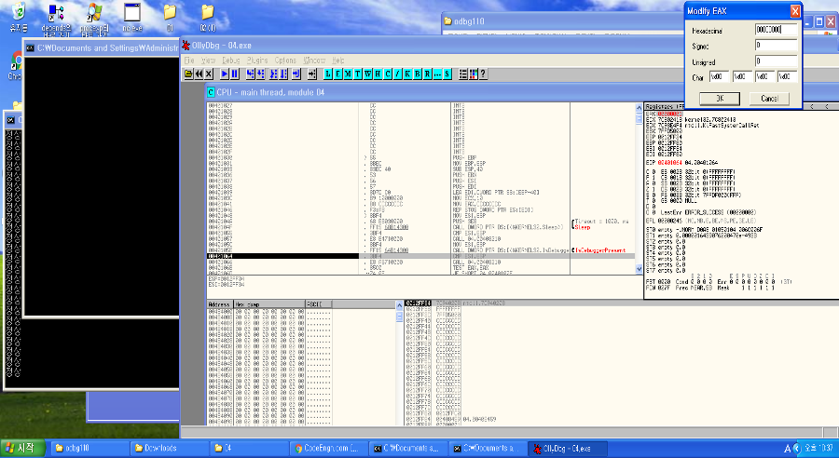Select the highlighted 00401064 disassembly row

tap(420, 256)
